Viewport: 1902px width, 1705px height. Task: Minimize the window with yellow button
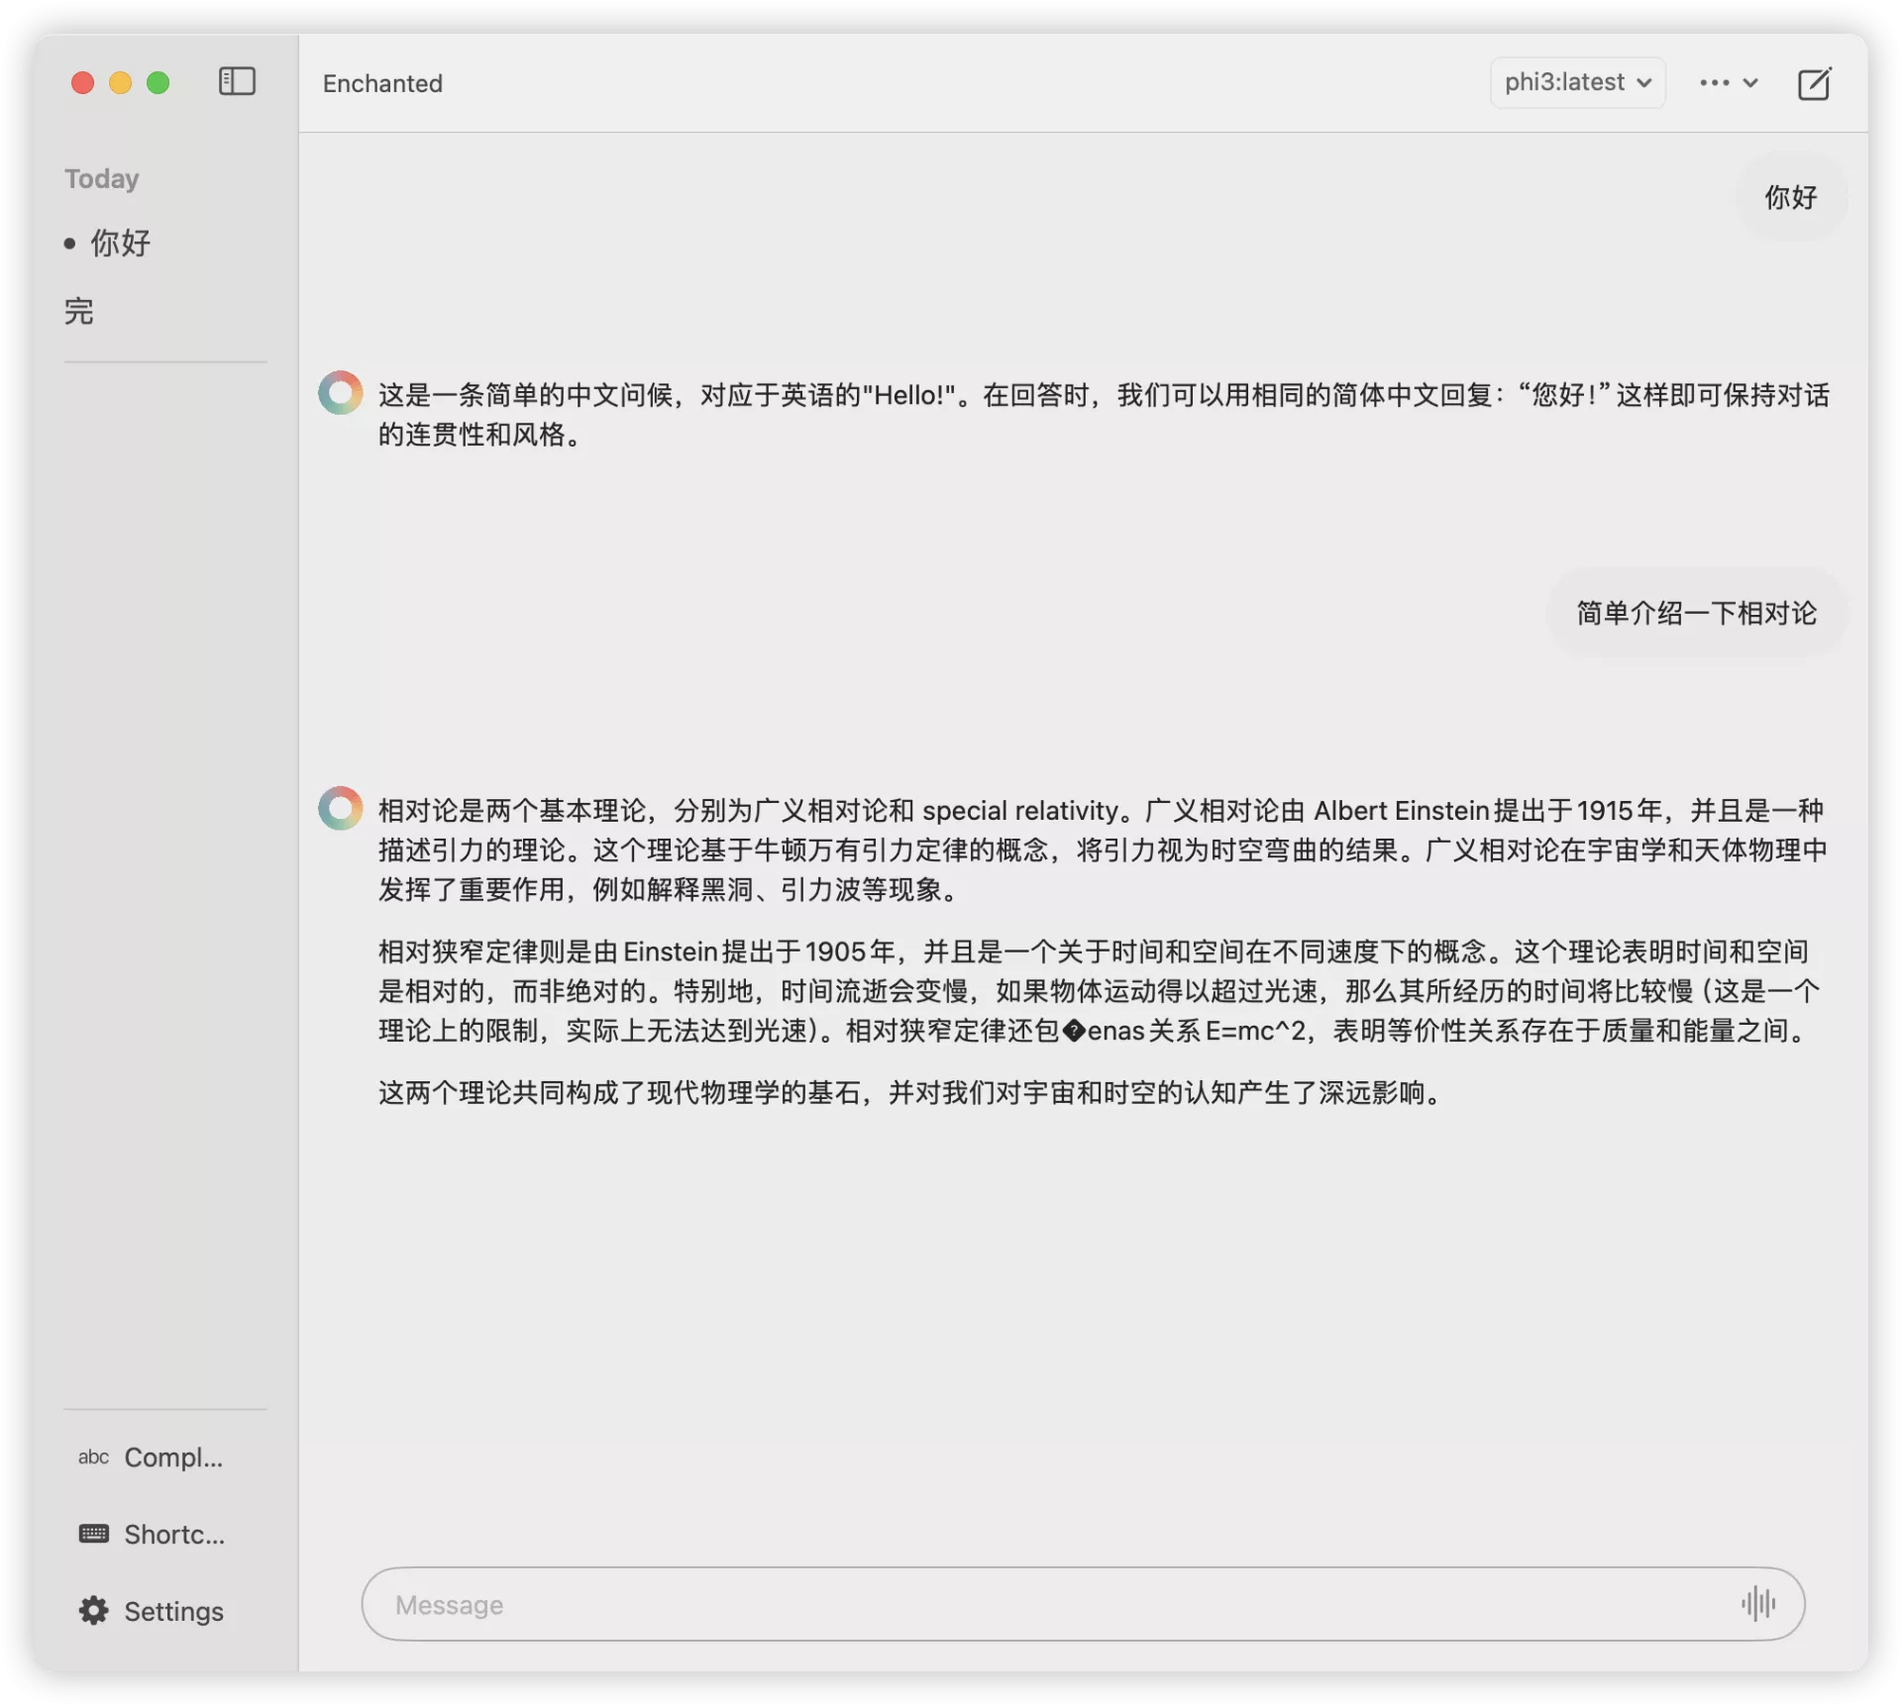(121, 82)
